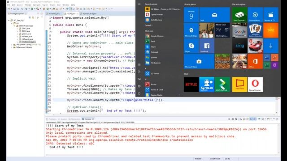Toggle Pin Console button in Console toolbar
The width and height of the screenshot is (287, 161).
259,119
